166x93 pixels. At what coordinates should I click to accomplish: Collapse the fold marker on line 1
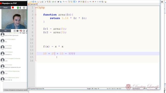(36, 7)
